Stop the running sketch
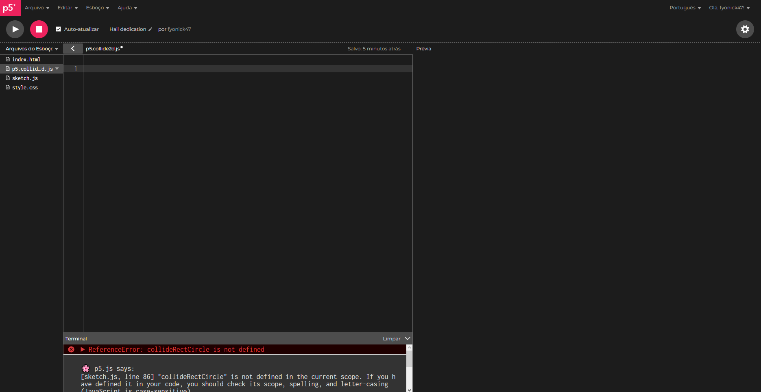 coord(39,29)
